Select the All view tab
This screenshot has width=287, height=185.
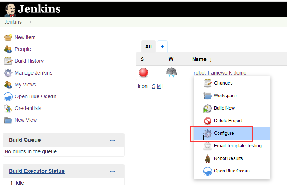(148, 47)
